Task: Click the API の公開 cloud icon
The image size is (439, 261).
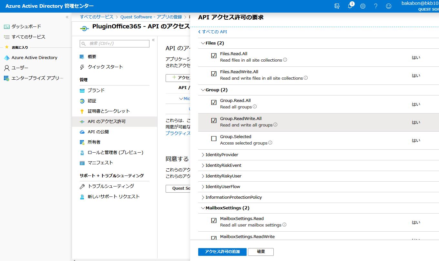Action: point(82,132)
